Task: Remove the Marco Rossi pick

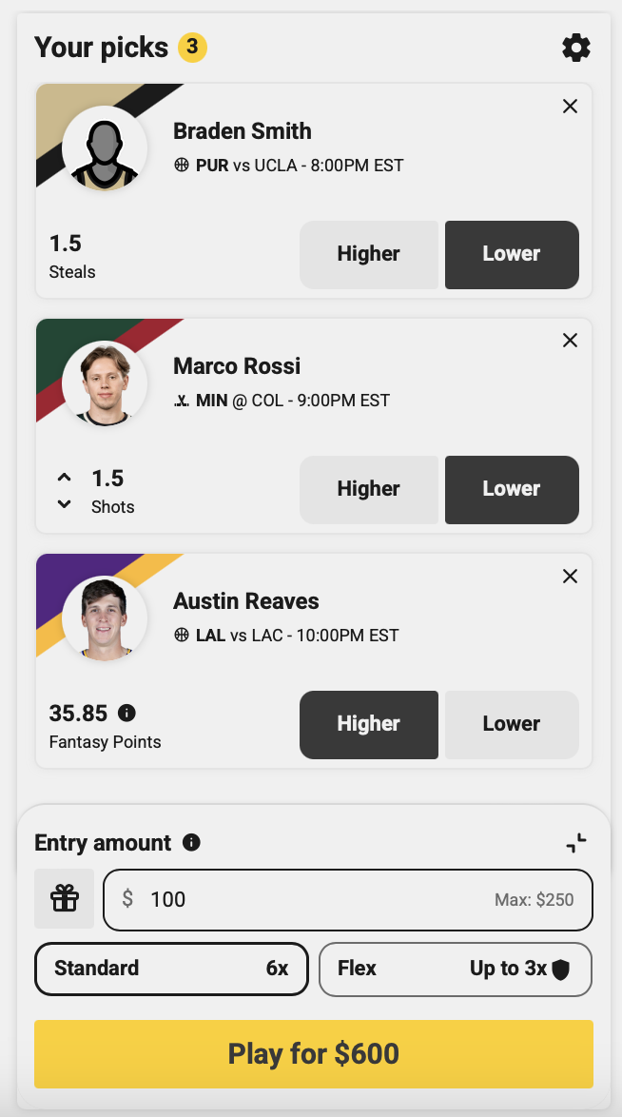Action: (x=570, y=341)
